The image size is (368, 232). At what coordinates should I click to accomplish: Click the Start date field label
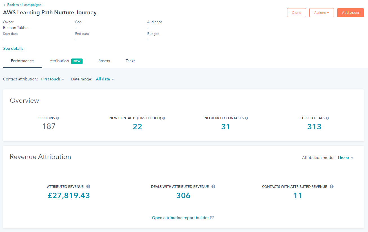(10, 34)
